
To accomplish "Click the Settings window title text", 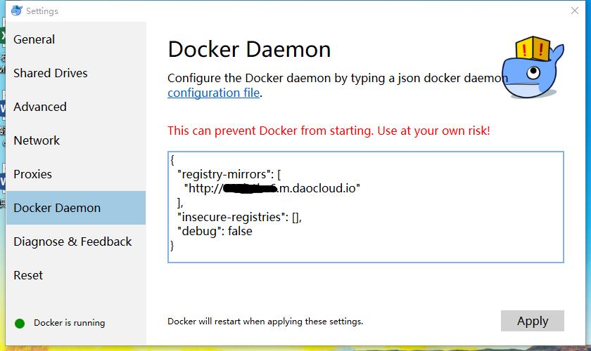I will (x=42, y=11).
